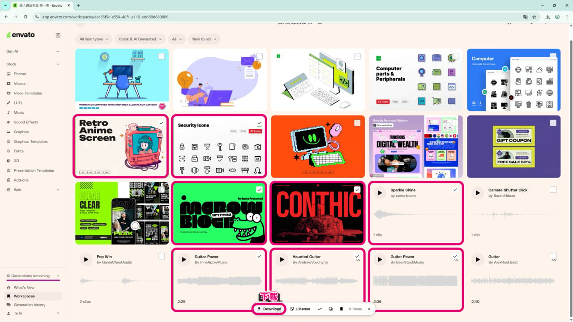573x322 pixels.
Task: Select the workspace computer desk illustration checkbox
Action: click(x=161, y=56)
